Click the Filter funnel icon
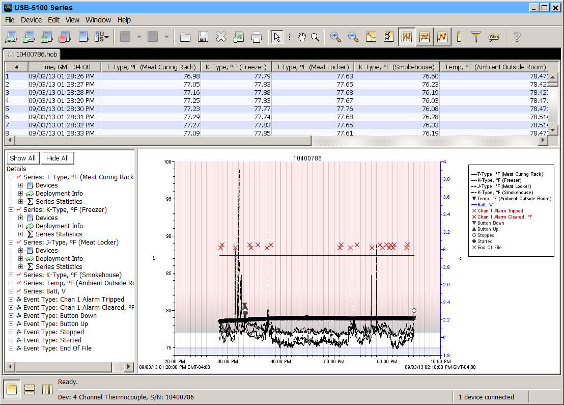 [476, 37]
